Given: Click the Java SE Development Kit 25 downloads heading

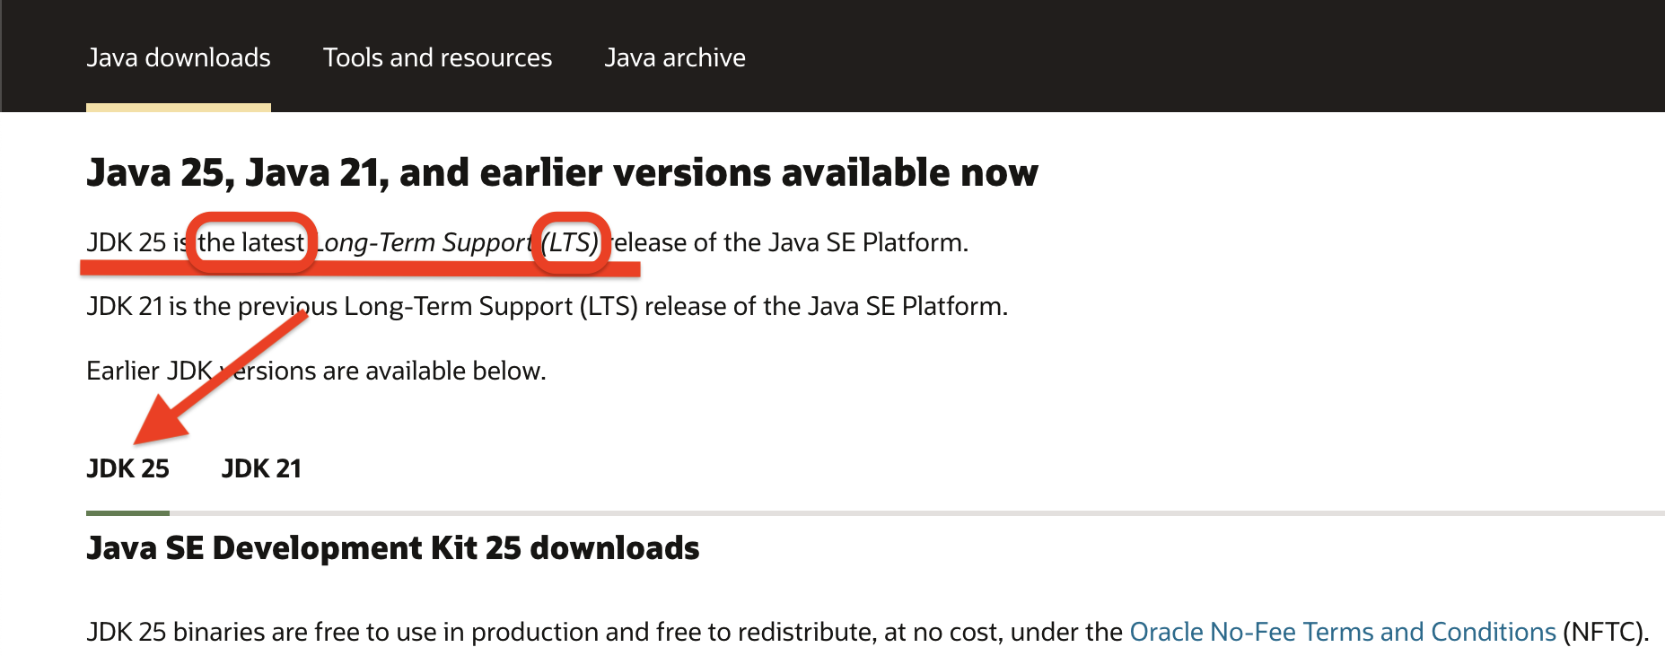Looking at the screenshot, I should [392, 547].
